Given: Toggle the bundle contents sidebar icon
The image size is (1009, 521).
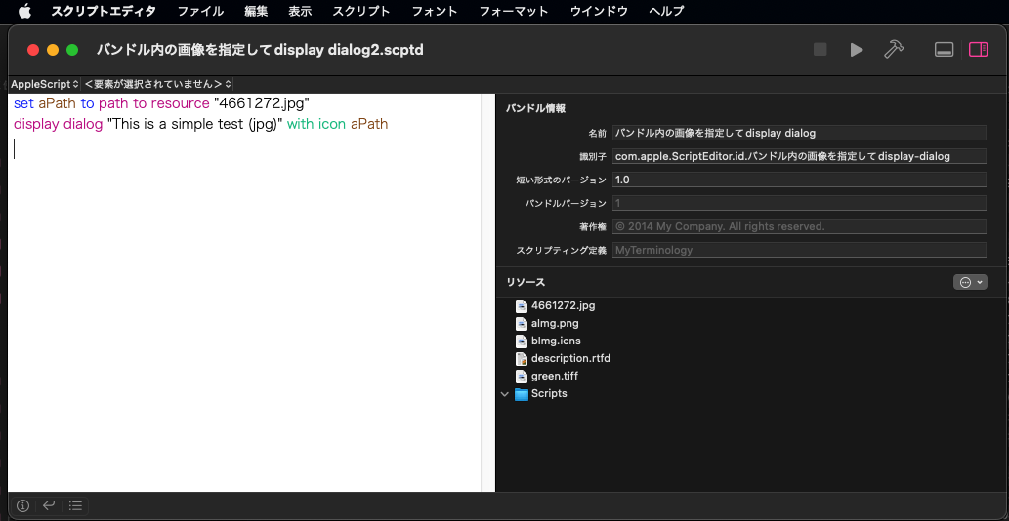Looking at the screenshot, I should point(978,50).
